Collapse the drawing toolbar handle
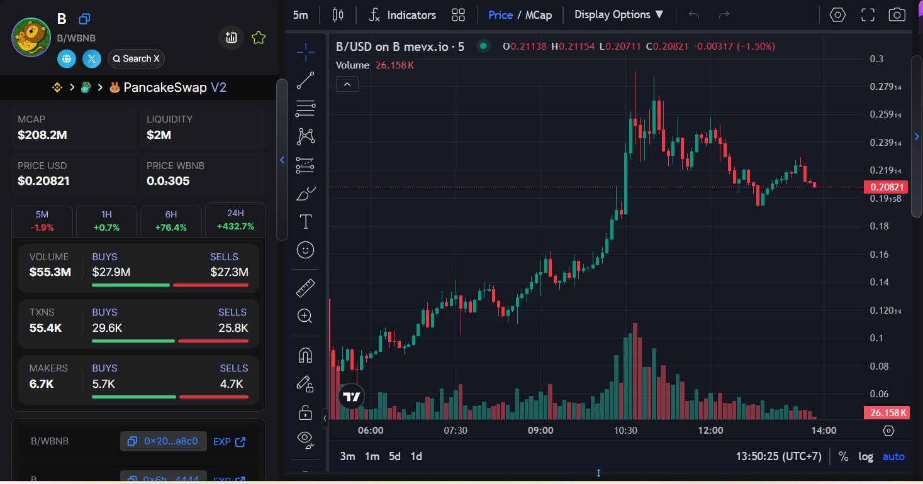 (325, 417)
